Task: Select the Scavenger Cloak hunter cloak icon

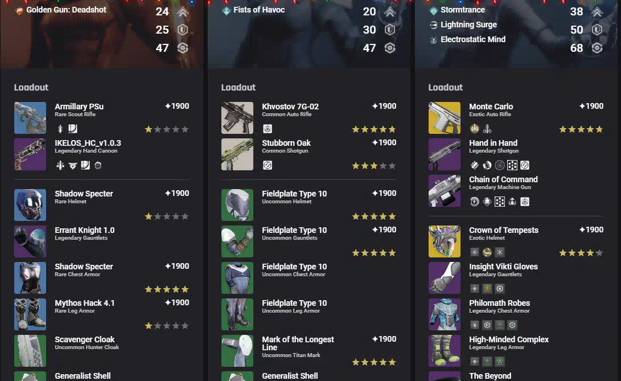Action: (x=30, y=351)
